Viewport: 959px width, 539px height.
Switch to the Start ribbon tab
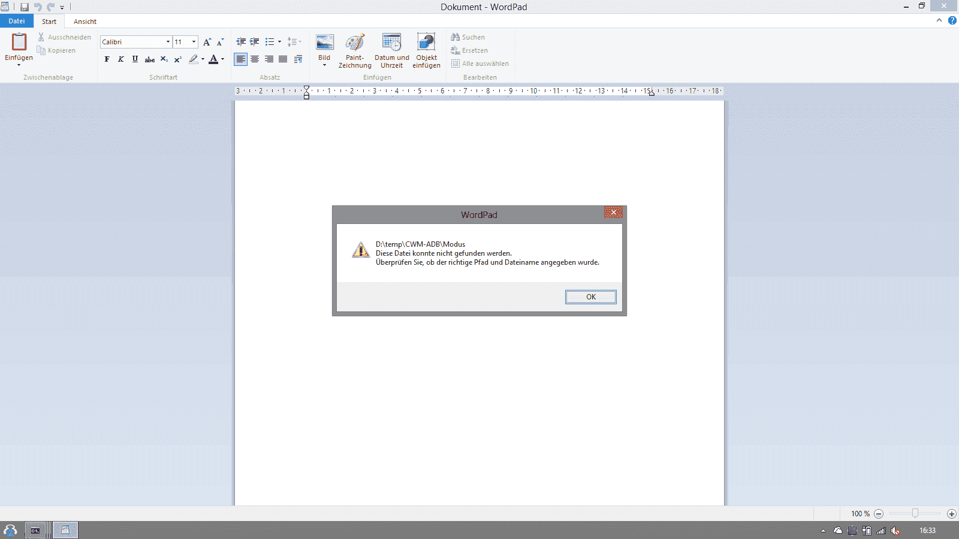49,22
